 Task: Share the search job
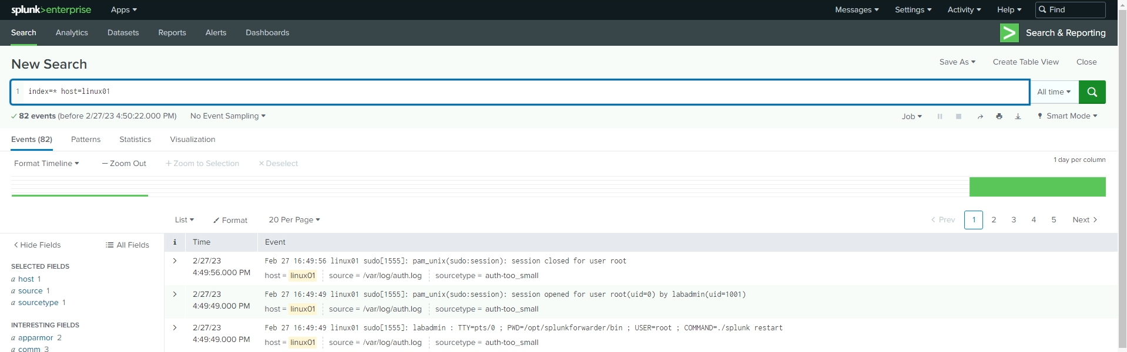(980, 116)
